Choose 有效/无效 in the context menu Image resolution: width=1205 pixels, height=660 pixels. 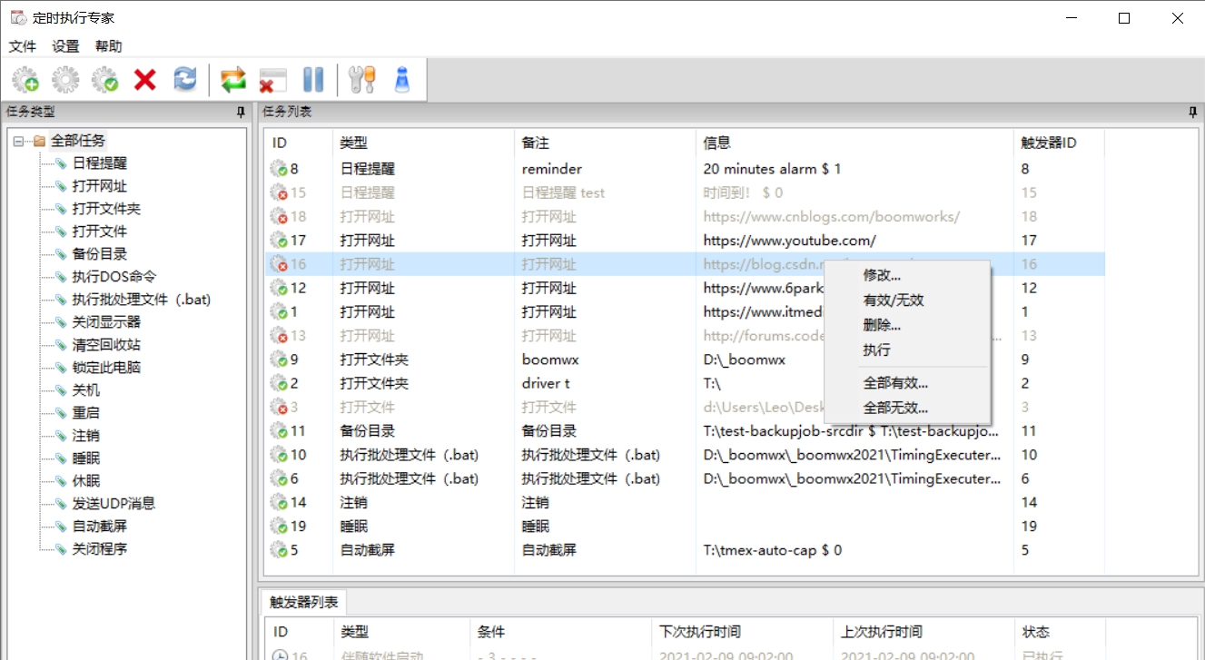click(894, 300)
